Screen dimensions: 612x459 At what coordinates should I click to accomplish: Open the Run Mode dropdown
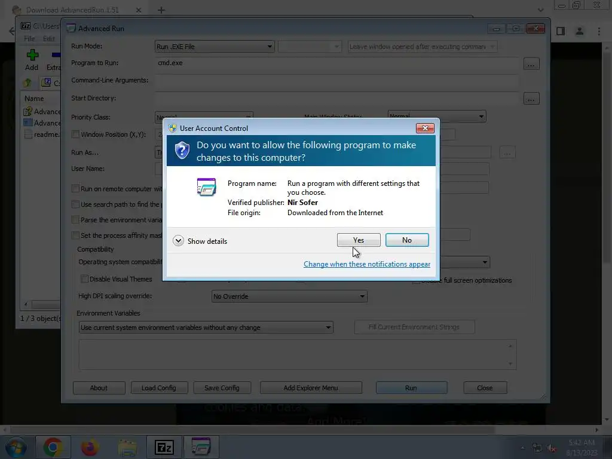(215, 47)
